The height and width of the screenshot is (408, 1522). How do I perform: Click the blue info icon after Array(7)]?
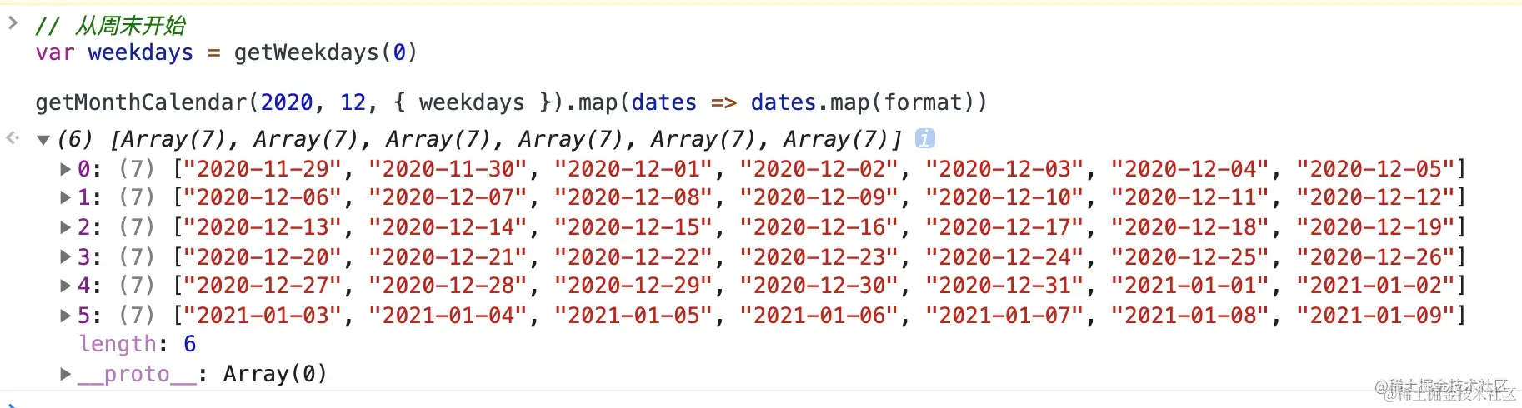coord(924,138)
